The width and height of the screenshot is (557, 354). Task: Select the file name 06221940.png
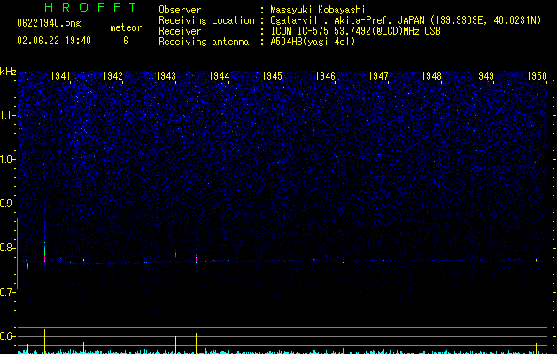point(49,23)
